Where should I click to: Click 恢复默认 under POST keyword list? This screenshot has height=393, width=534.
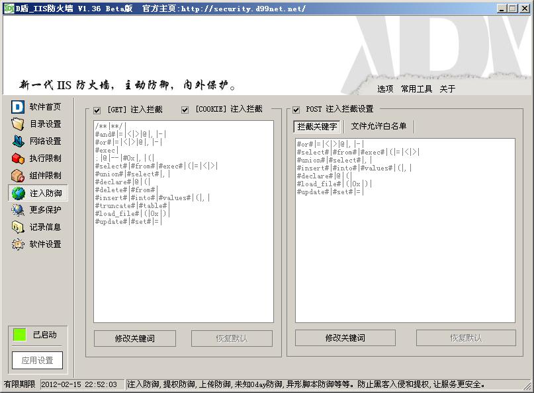tap(466, 338)
